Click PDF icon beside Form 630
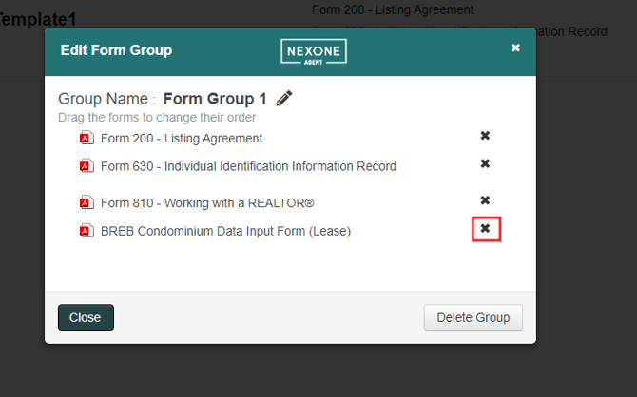This screenshot has height=397, width=637. pos(87,166)
